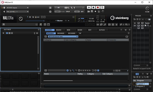Toggle the keyboard editor icon in toolbar
153x92 pixels.
coord(109,25)
